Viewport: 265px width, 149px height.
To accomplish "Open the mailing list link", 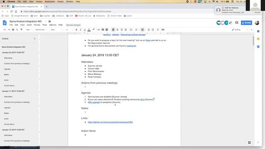I will click(x=131, y=46).
